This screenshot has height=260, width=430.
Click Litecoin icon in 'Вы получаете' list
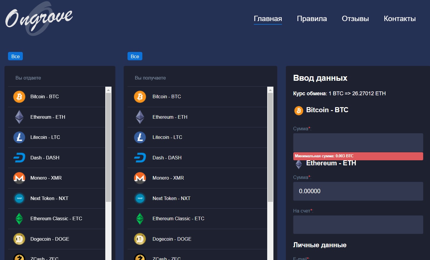tap(140, 137)
